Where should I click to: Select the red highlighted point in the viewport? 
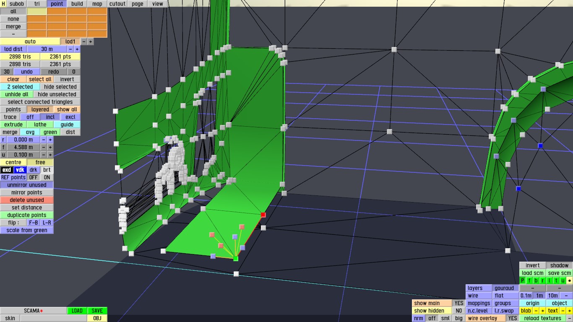[x=263, y=215]
